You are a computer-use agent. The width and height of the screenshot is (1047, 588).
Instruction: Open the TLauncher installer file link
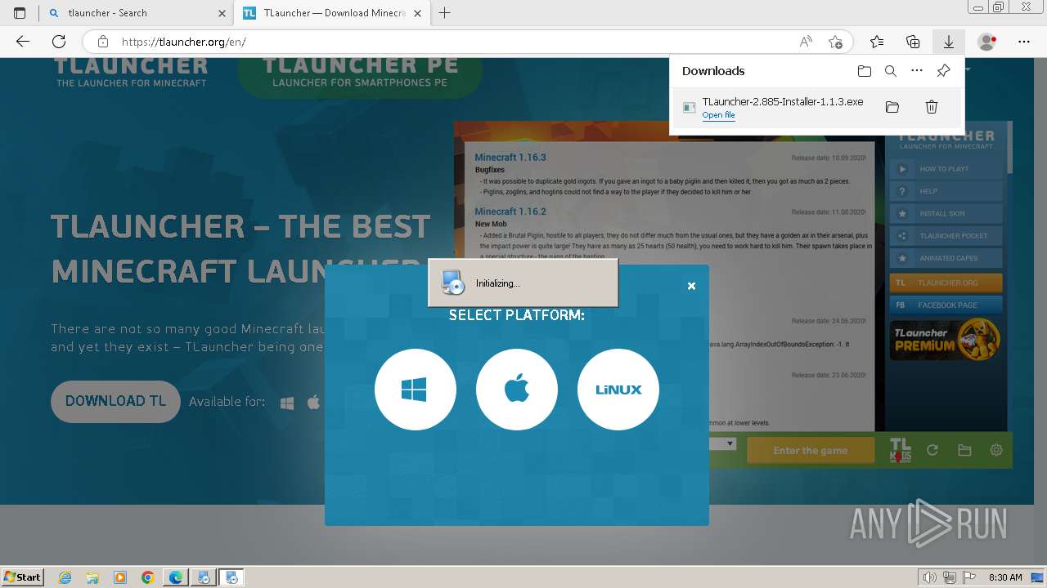click(x=718, y=115)
